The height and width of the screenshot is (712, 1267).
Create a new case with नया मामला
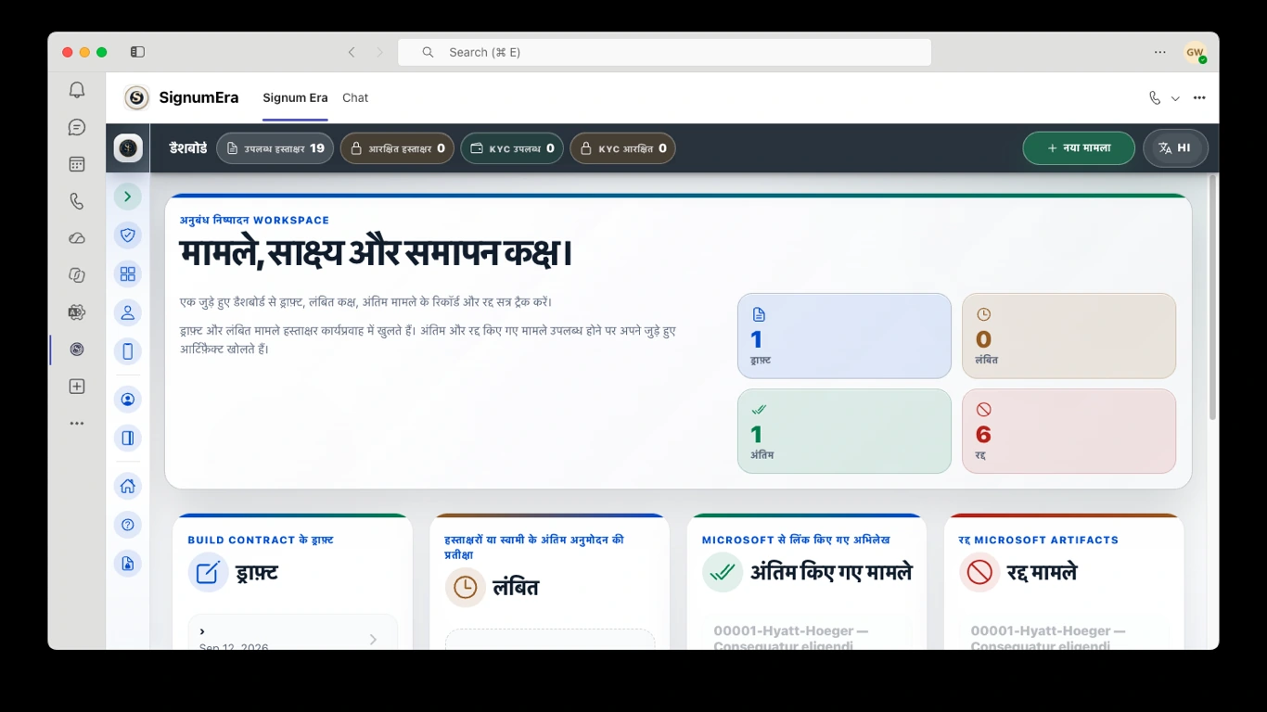point(1079,148)
